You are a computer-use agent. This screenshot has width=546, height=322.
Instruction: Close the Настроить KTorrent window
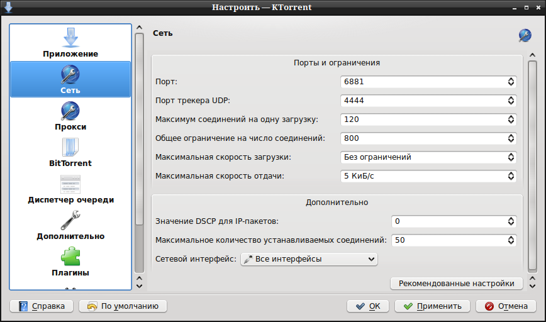pyautogui.click(x=538, y=8)
